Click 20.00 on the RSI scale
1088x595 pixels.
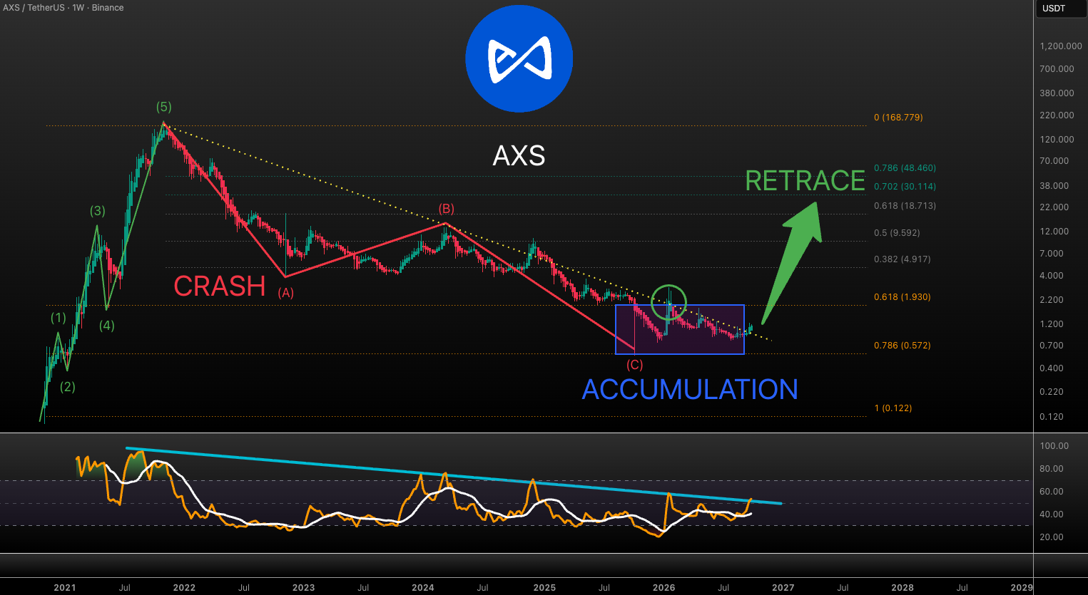(1052, 537)
